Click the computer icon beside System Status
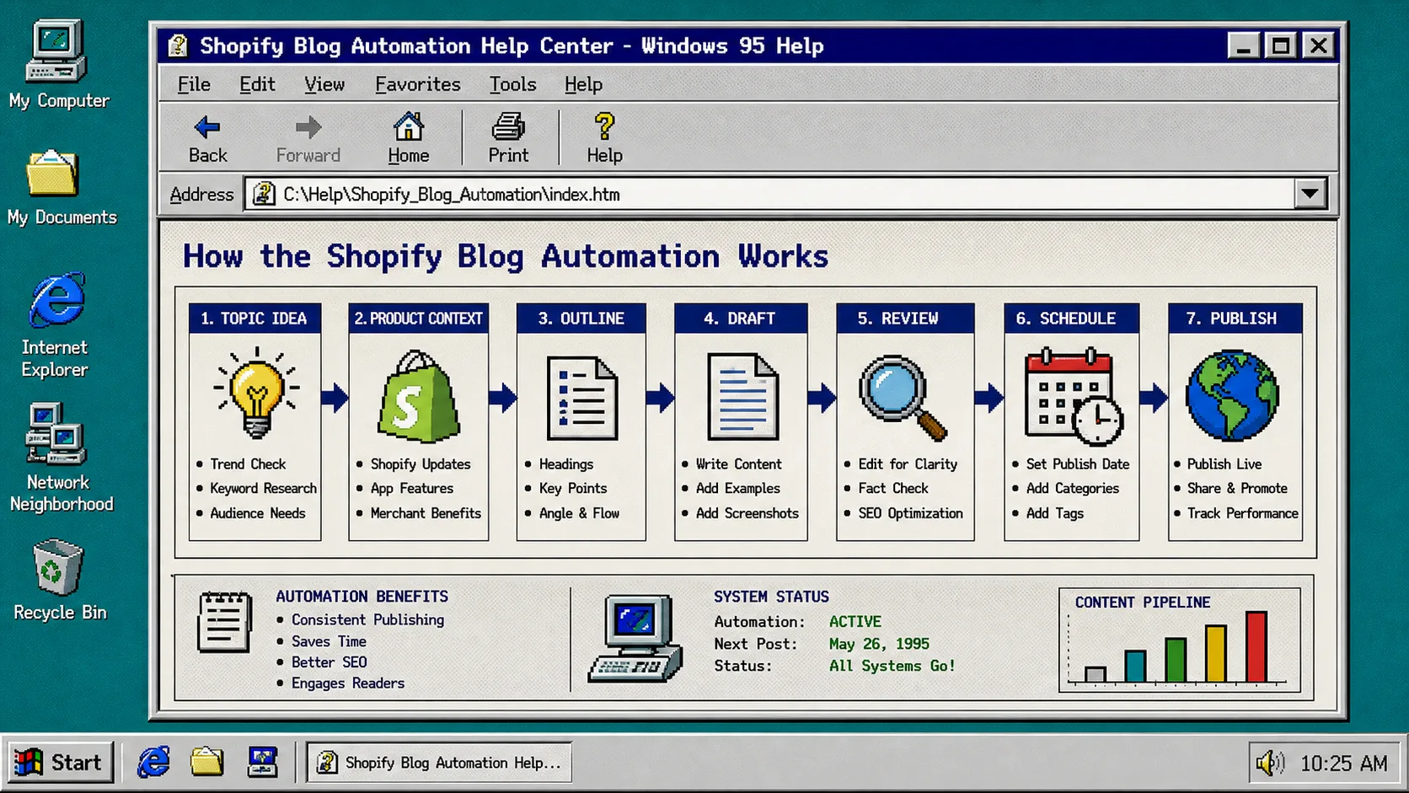Screen dimensions: 1409x793 635,638
